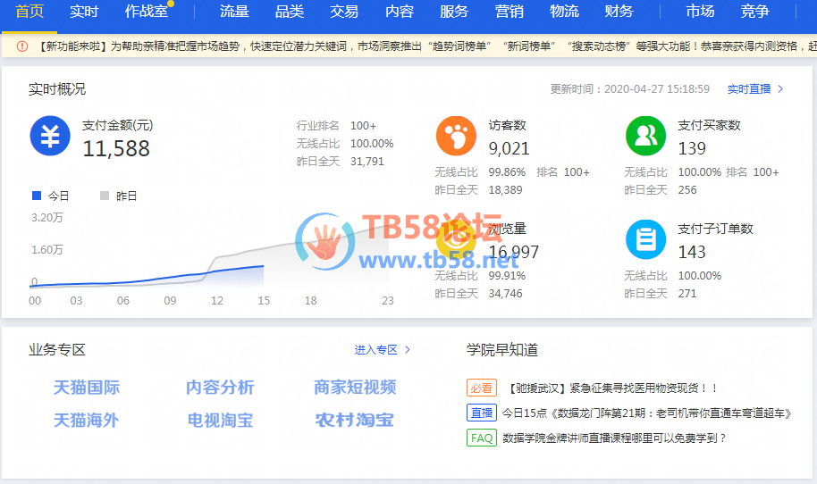Click the 业务专区 section heading
817x484 pixels.
coord(57,350)
